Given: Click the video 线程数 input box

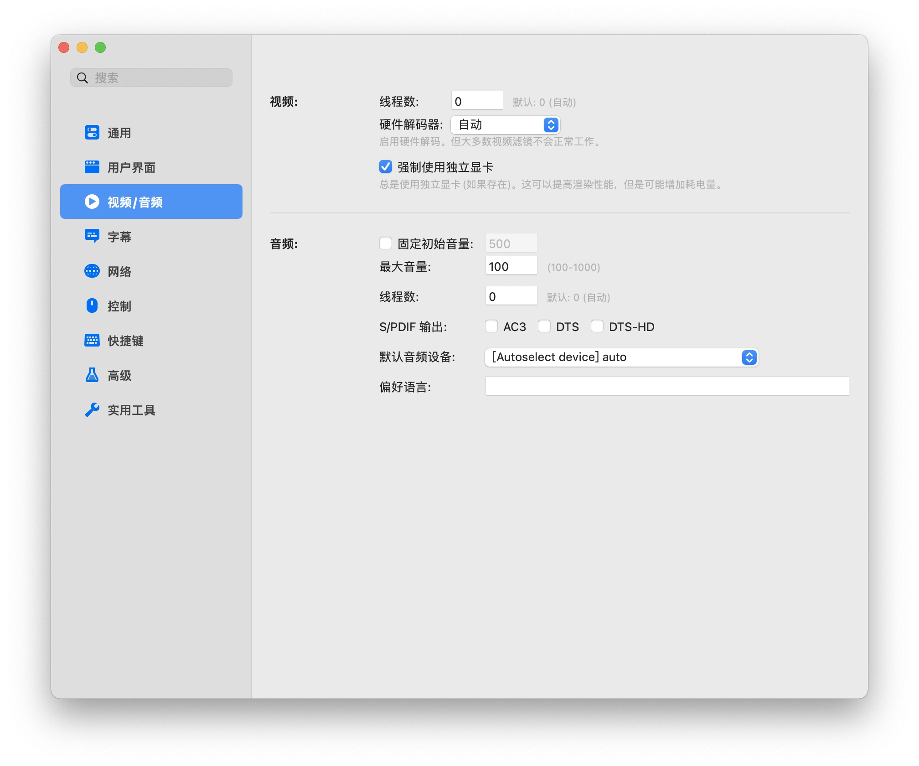Looking at the screenshot, I should pyautogui.click(x=477, y=101).
